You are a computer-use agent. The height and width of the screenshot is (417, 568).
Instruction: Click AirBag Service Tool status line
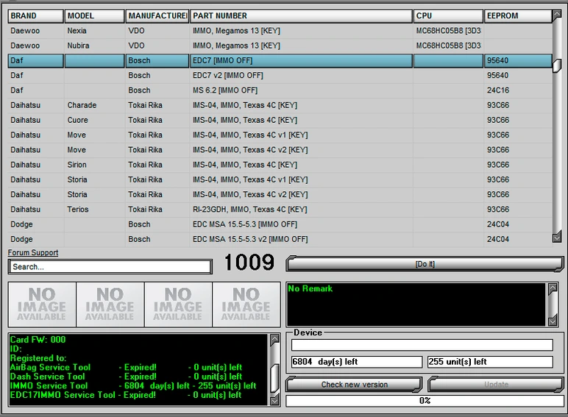(x=126, y=367)
